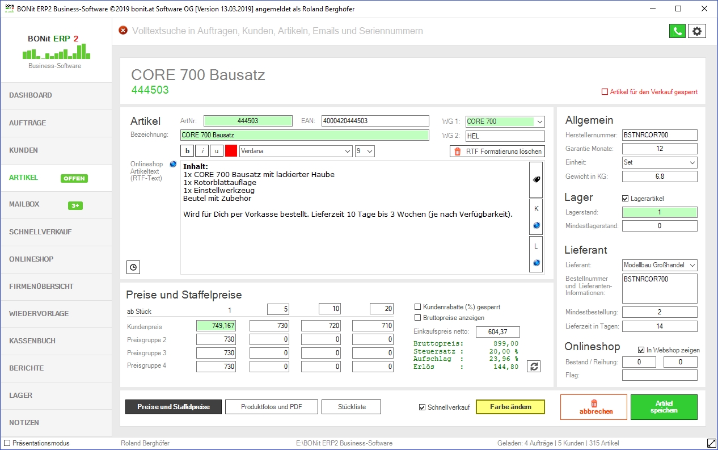The image size is (718, 450).
Task: Click the Lagerstand field
Action: tap(660, 212)
